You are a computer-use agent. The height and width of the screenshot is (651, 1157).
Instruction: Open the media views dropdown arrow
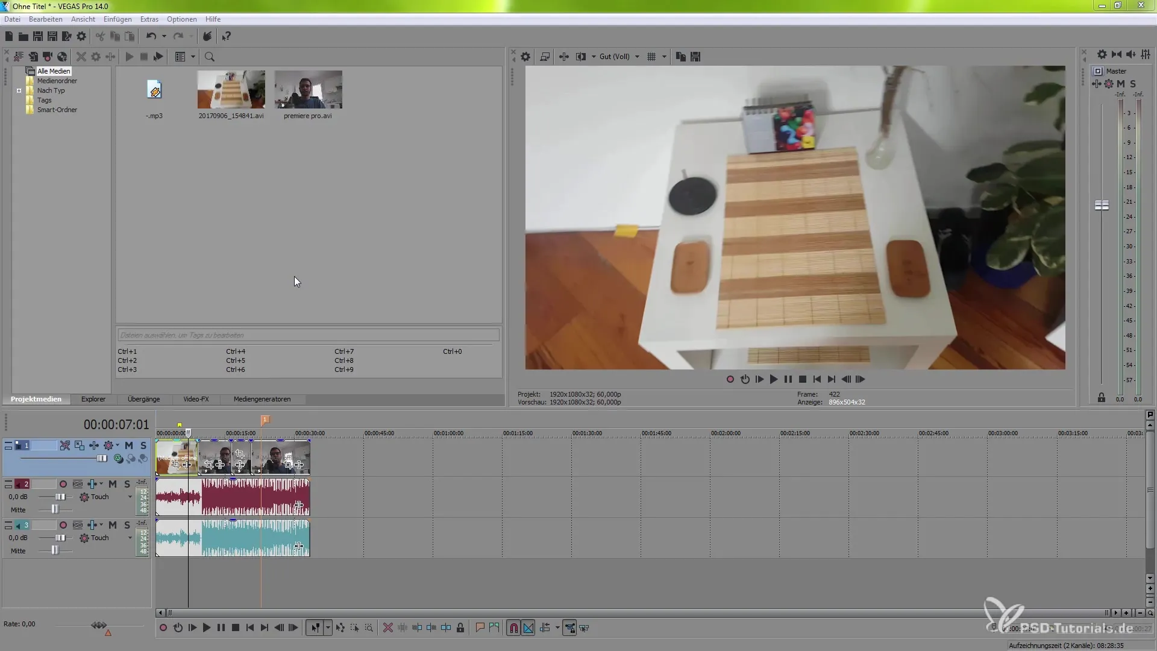(x=193, y=57)
